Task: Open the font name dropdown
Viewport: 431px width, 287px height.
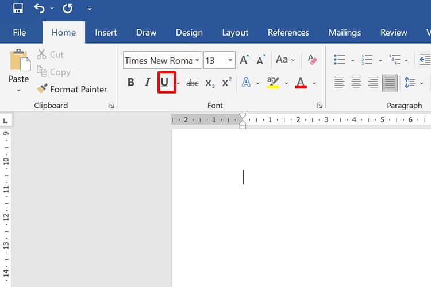Action: click(x=197, y=60)
